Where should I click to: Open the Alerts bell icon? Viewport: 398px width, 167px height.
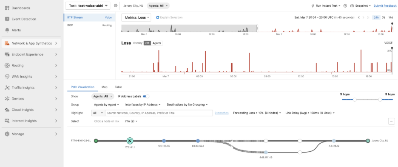click(7, 30)
